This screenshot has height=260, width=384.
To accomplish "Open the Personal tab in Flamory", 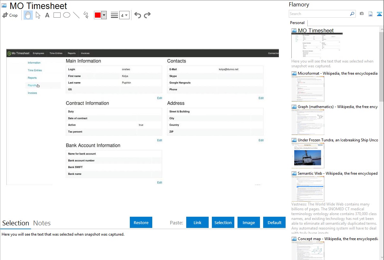I will tap(297, 23).
